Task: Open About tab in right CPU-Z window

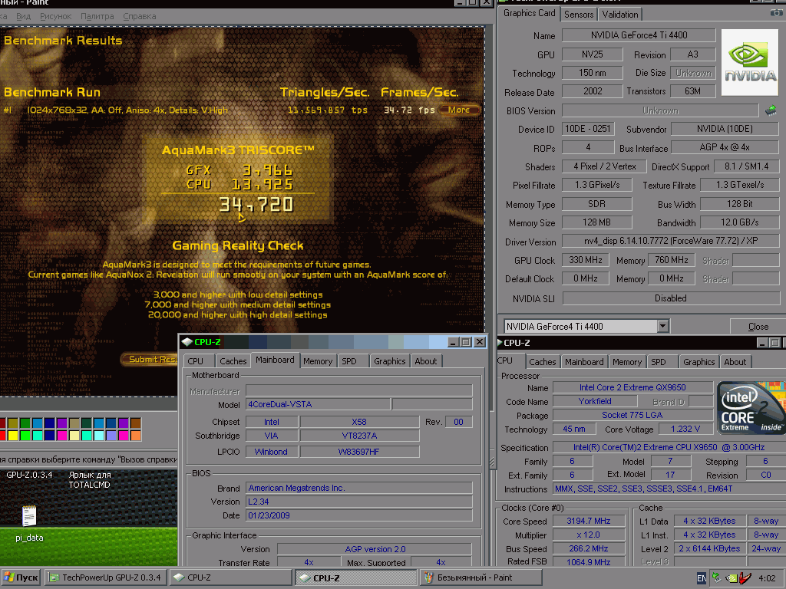Action: [x=735, y=362]
